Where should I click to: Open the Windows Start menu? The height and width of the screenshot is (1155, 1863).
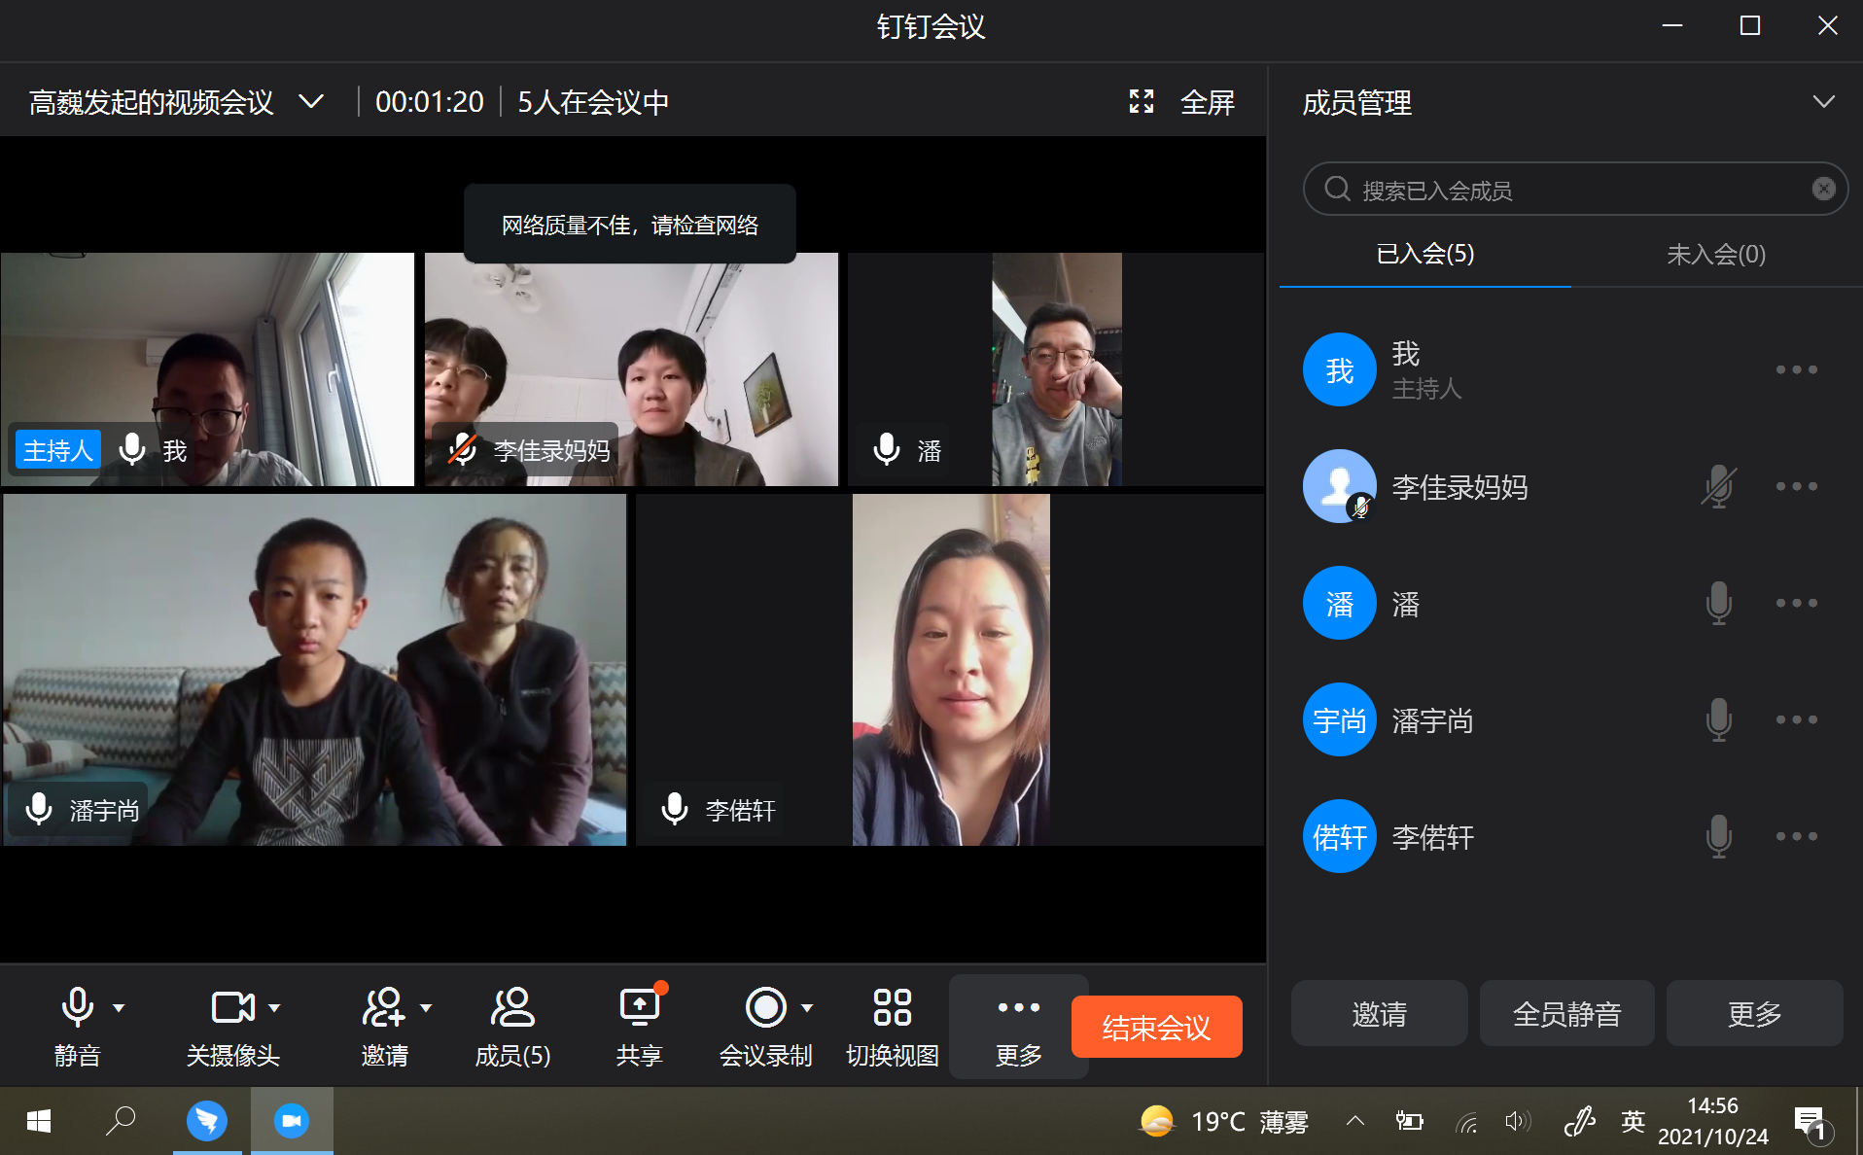pyautogui.click(x=38, y=1121)
